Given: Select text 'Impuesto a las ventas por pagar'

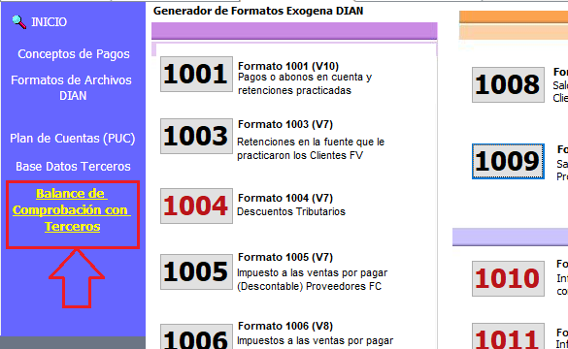Looking at the screenshot, I should (313, 272).
